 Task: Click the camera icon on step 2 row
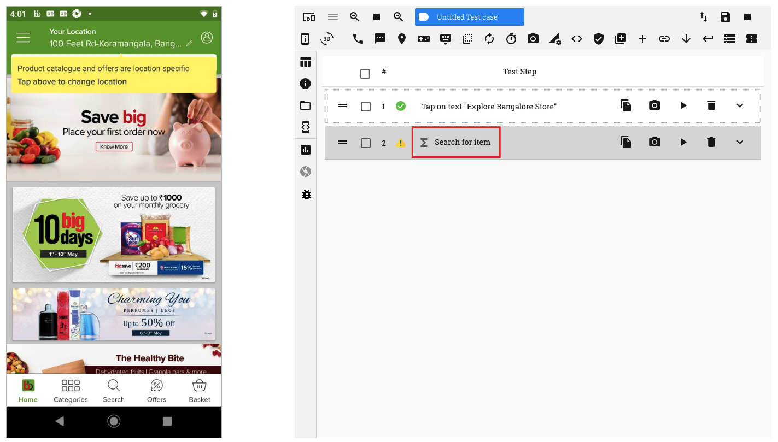(x=654, y=142)
